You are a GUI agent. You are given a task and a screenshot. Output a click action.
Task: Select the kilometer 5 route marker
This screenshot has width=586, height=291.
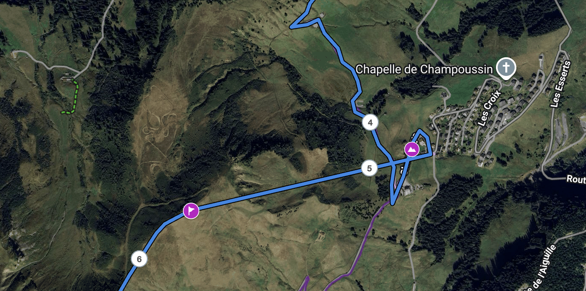click(x=369, y=168)
